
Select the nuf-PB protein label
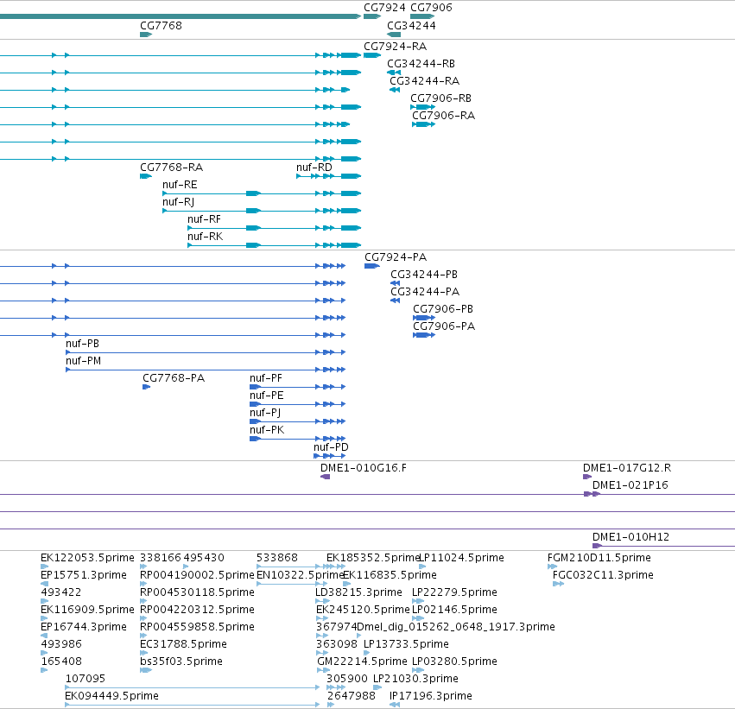pyautogui.click(x=83, y=344)
